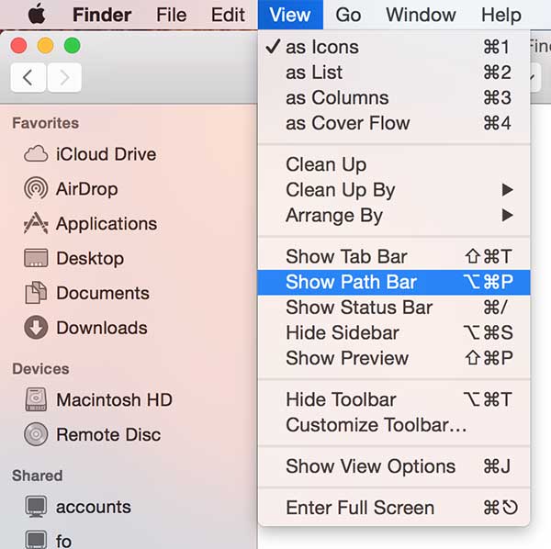Switch the view to 'as List'
Viewport: 551px width, 549px height.
coord(314,73)
